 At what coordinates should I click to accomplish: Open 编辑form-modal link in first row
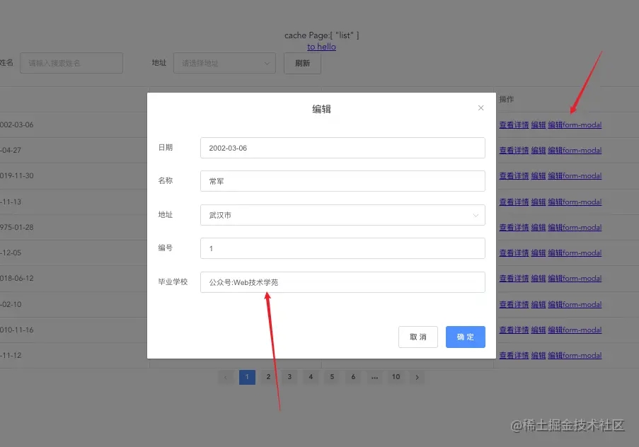[x=575, y=125]
